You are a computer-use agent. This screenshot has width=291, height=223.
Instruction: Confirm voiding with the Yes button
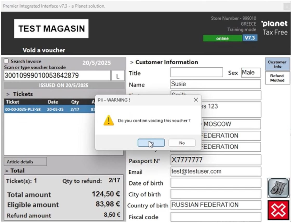coord(151,143)
